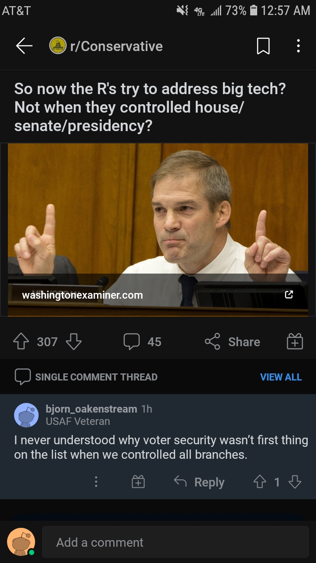Screen dimensions: 316x563
Task: Tap bjorn_oakenstream's avatar
Action: [26, 415]
